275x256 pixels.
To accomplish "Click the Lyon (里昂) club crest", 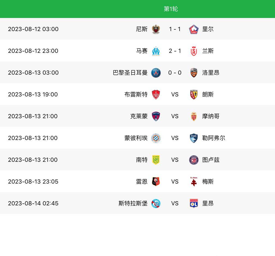I will click(194, 203).
